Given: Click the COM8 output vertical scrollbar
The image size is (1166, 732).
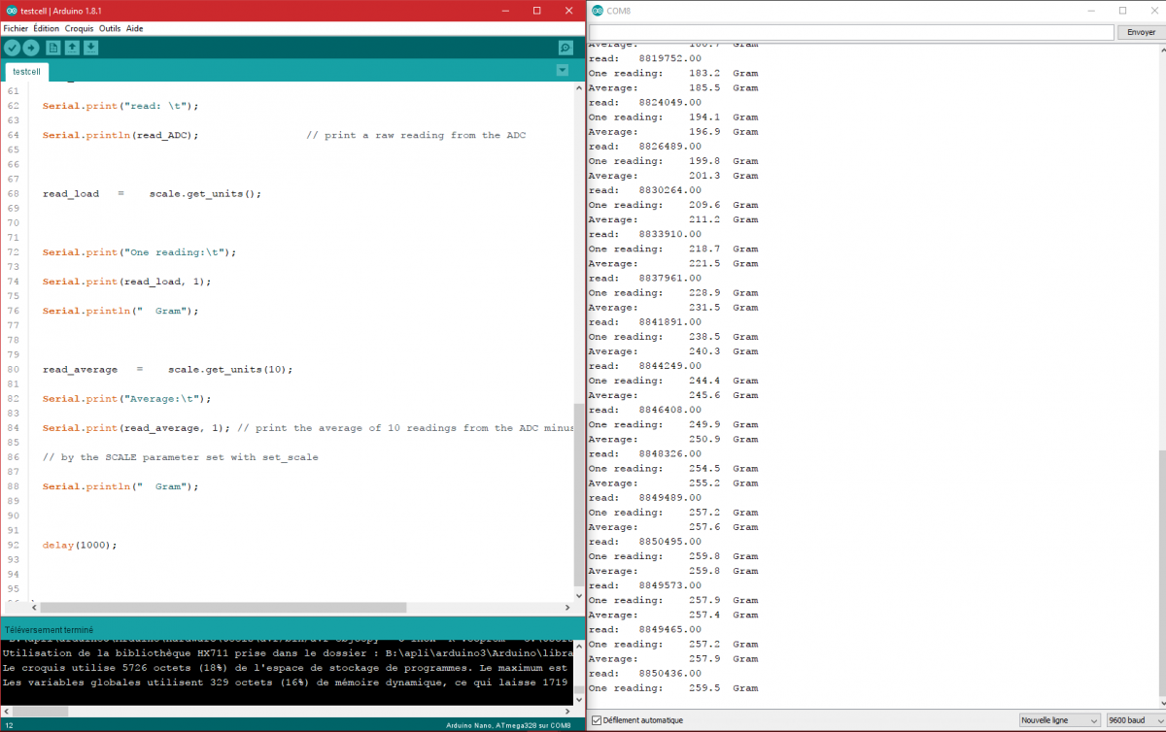Looking at the screenshot, I should coord(1160,573).
